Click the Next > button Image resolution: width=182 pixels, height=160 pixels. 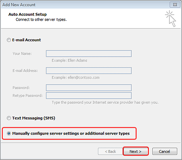136,151
